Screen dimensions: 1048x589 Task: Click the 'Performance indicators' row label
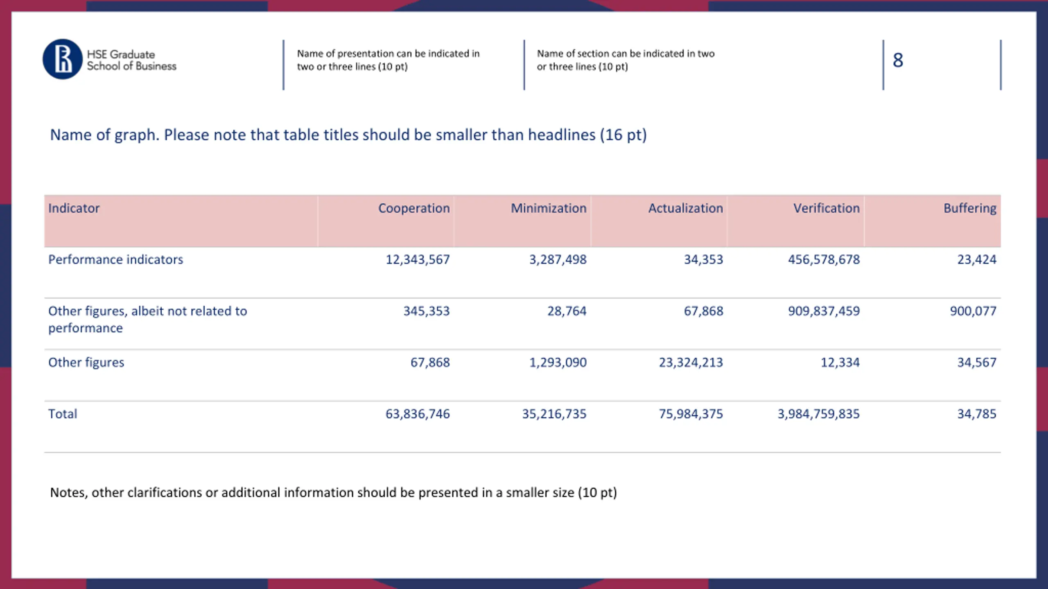point(115,260)
